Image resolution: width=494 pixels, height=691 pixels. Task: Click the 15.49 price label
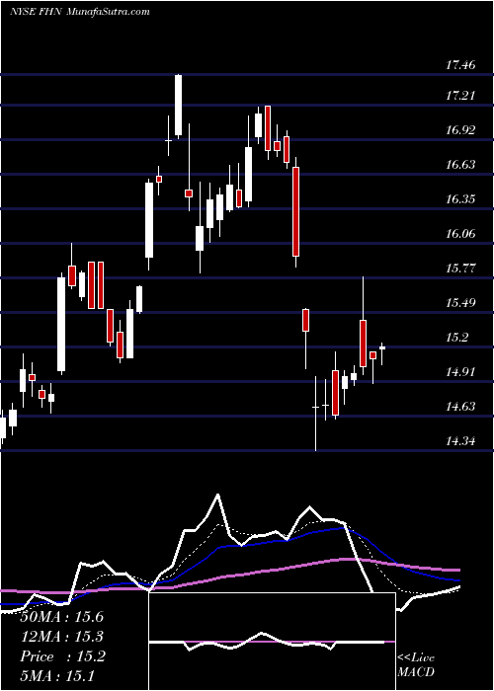(x=460, y=303)
